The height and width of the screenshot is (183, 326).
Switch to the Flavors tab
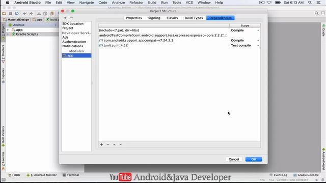tap(172, 18)
